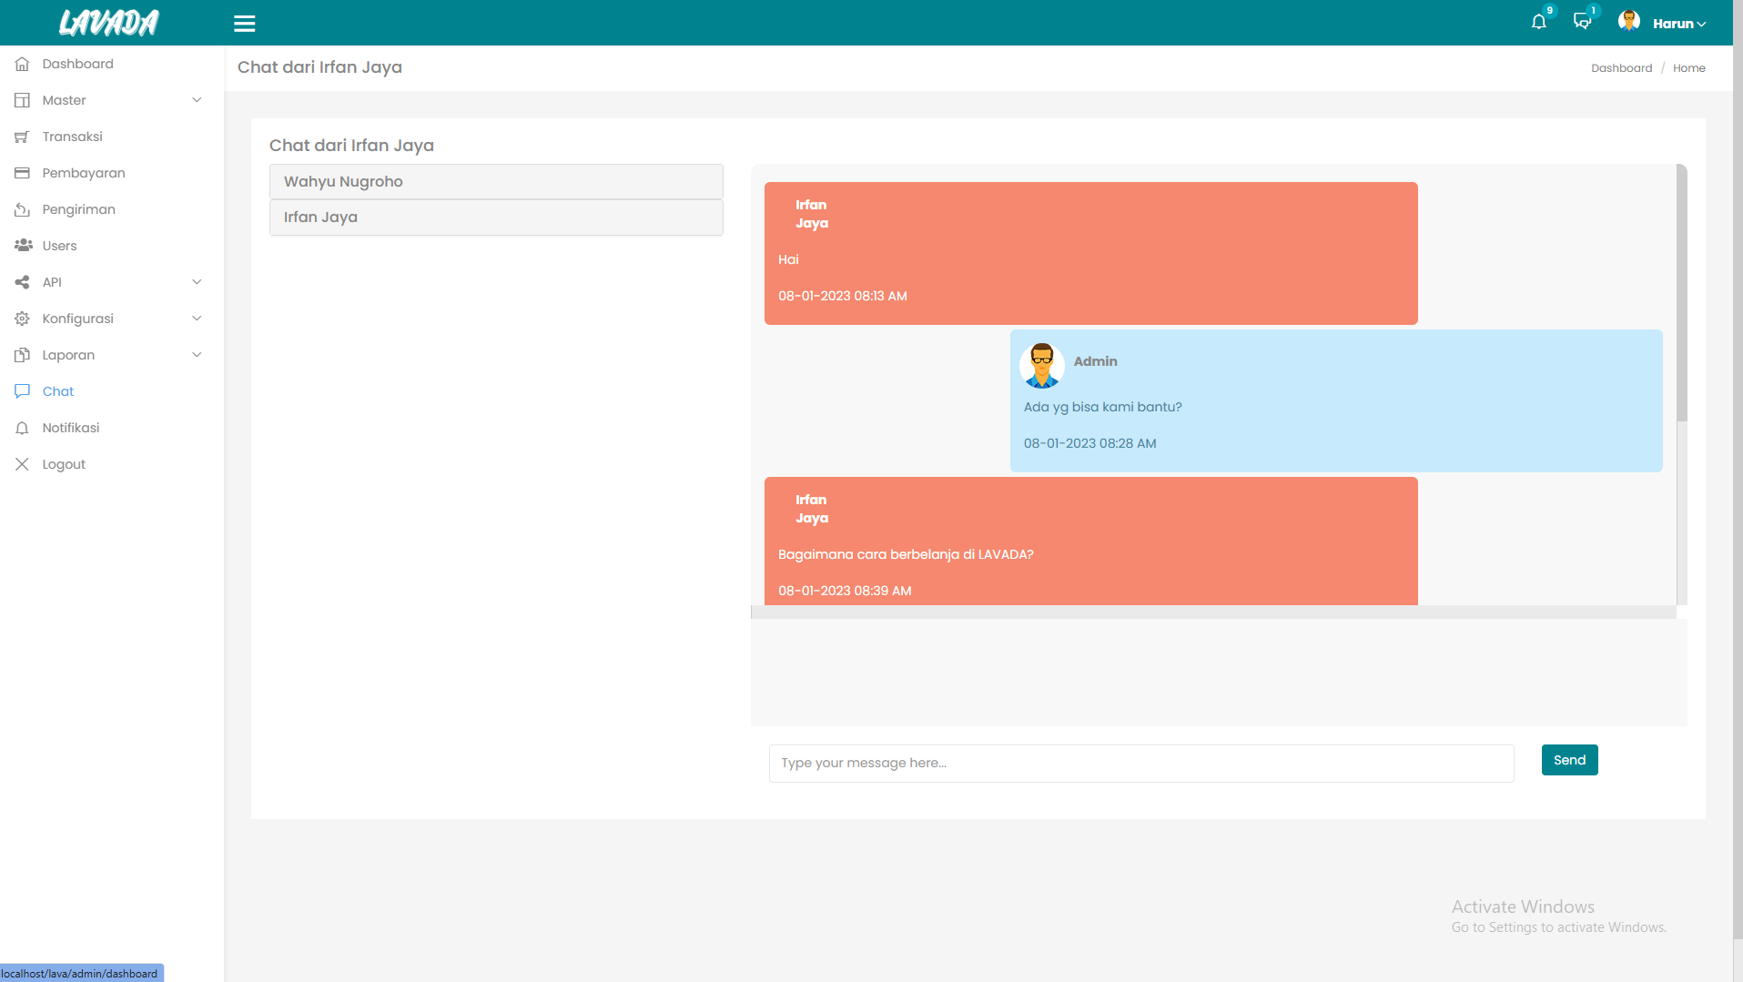Click the Pengiriman delivery icon
This screenshot has width=1743, height=982.
coord(22,209)
